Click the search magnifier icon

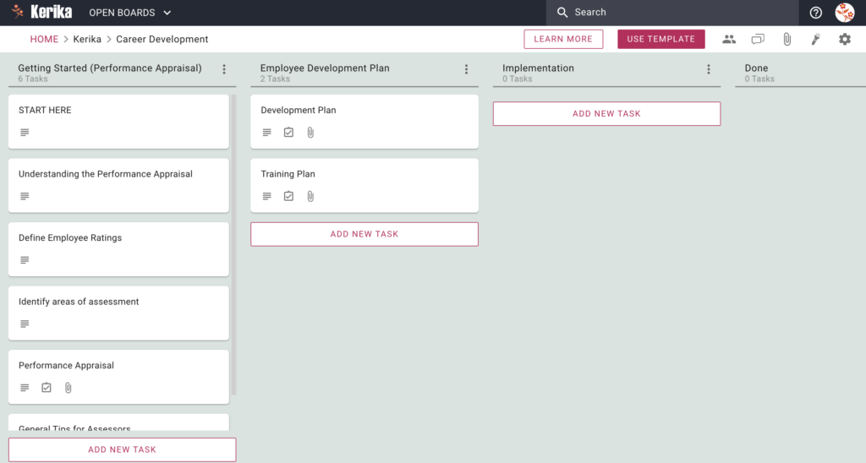562,12
